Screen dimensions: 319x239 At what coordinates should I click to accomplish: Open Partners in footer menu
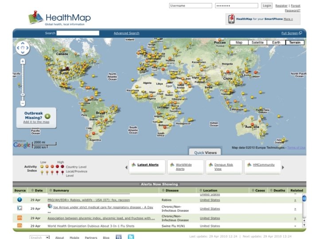click(91, 237)
